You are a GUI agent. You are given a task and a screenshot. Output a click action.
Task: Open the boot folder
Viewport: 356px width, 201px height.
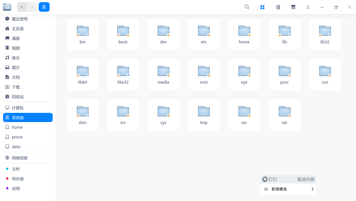click(x=123, y=34)
